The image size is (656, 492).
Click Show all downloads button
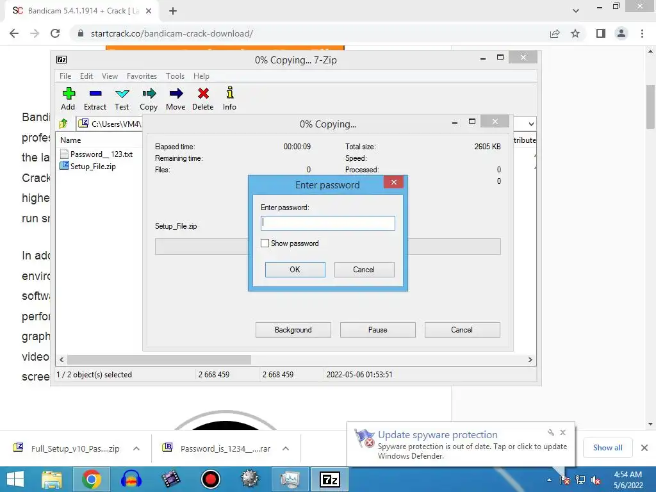[607, 448]
